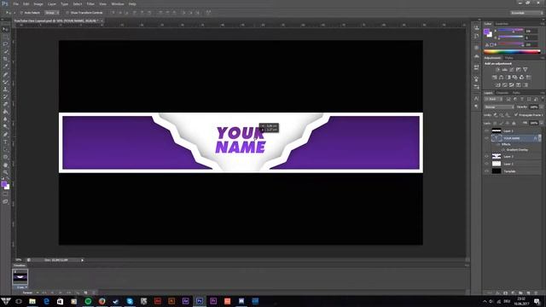The height and width of the screenshot is (307, 546).
Task: Open the layer blend mode dropdown
Action: [x=499, y=107]
